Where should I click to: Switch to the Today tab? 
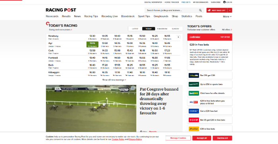(149, 28)
